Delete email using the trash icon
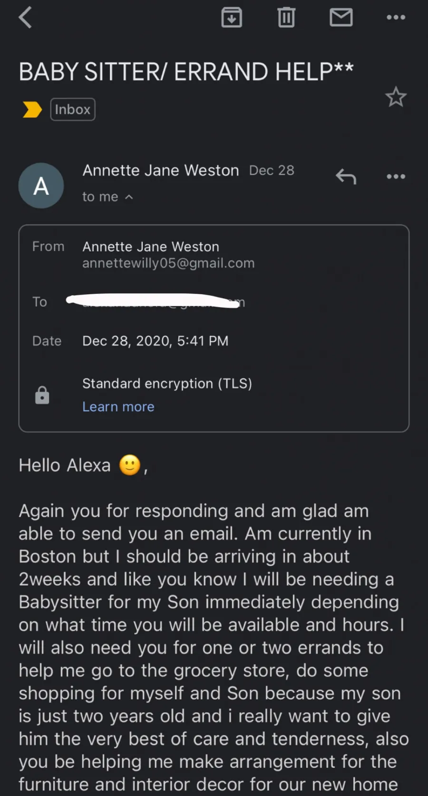Image resolution: width=428 pixels, height=796 pixels. coord(286,18)
